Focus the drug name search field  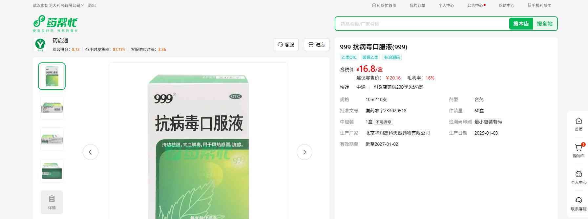point(422,24)
